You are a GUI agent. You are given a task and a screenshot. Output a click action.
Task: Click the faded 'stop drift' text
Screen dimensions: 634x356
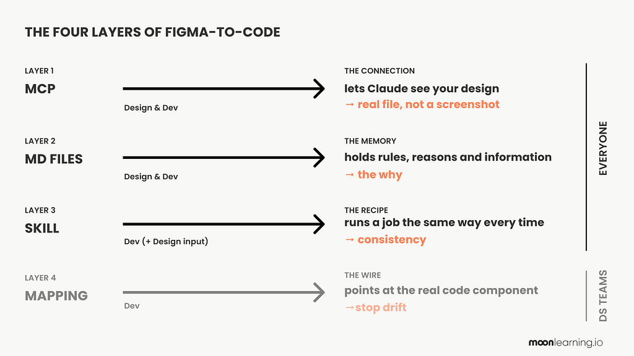(381, 308)
